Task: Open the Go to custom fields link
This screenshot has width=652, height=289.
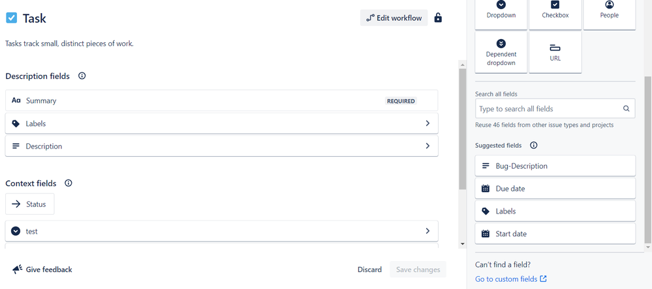Action: click(x=510, y=279)
